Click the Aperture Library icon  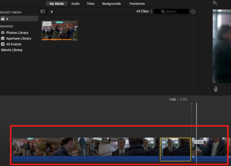pyautogui.click(x=3, y=38)
